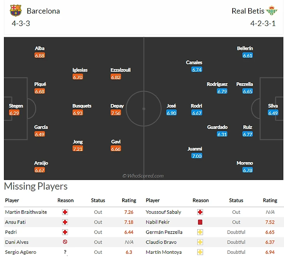
Task: Open Ansu Fati in missing players
Action: pos(16,222)
